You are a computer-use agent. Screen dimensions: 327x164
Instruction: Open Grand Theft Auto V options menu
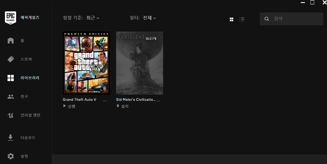click(x=105, y=101)
